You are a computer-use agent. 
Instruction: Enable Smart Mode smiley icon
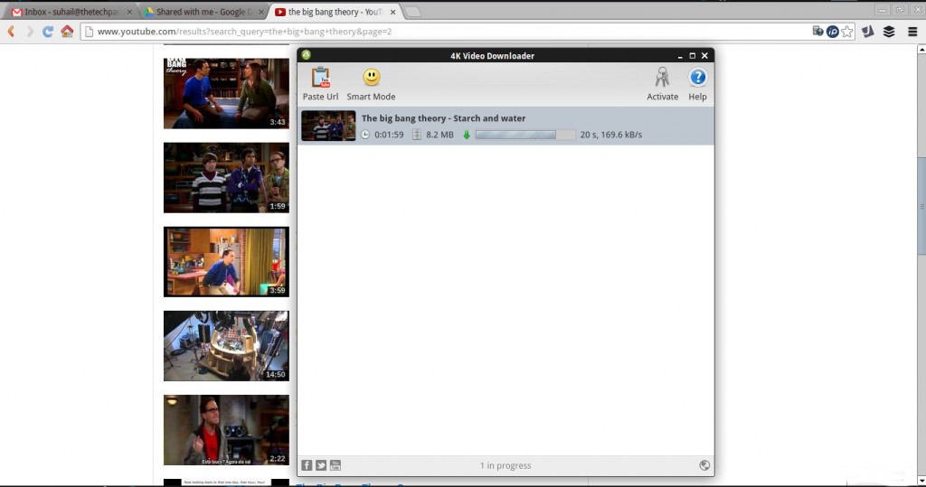pos(372,78)
